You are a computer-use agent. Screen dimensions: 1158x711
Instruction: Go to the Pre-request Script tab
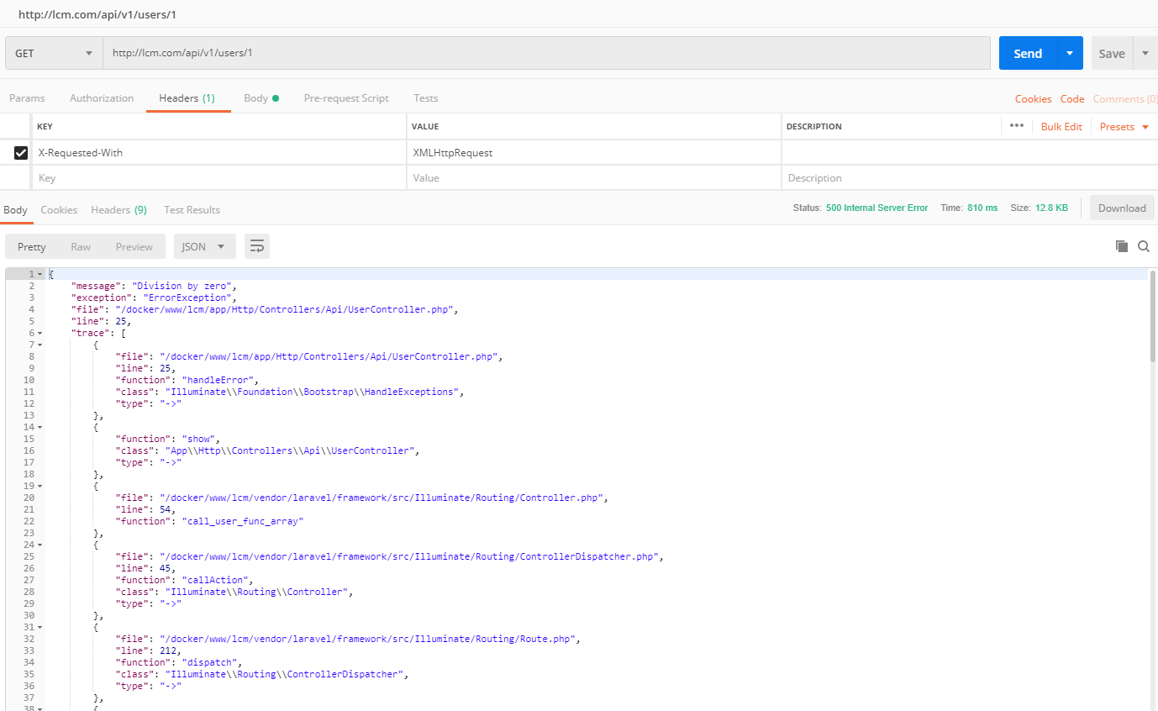click(x=346, y=98)
